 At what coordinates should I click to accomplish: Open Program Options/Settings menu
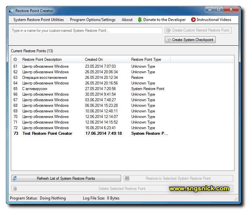coord(93,20)
